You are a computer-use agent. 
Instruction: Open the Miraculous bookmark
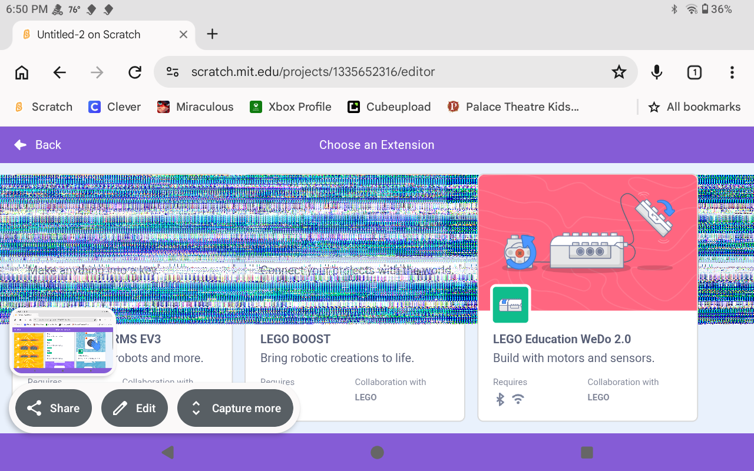[x=196, y=107]
